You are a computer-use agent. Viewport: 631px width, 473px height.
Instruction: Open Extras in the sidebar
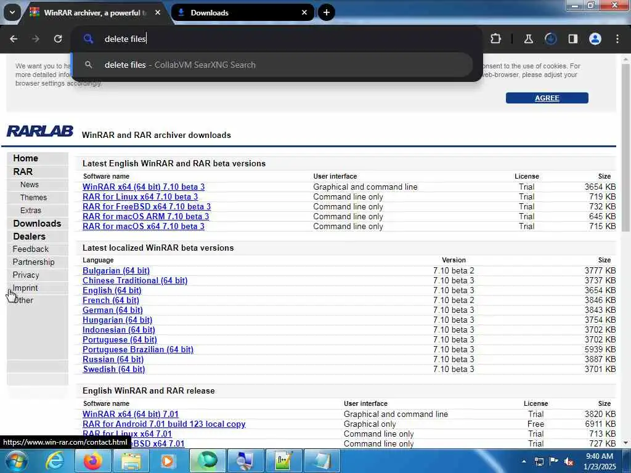coord(31,211)
